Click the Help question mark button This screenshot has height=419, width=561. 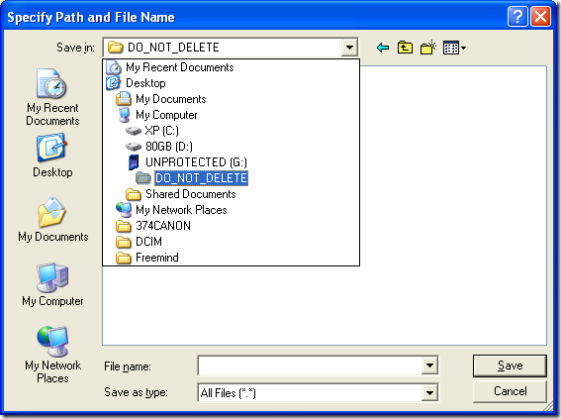click(517, 17)
